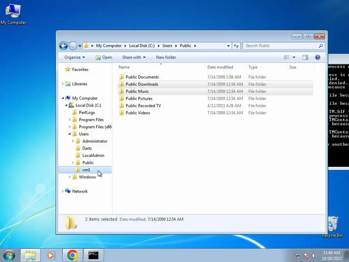Screen dimensions: 349x262
Task: Toggle the preview pane icon
Action: click(305, 57)
